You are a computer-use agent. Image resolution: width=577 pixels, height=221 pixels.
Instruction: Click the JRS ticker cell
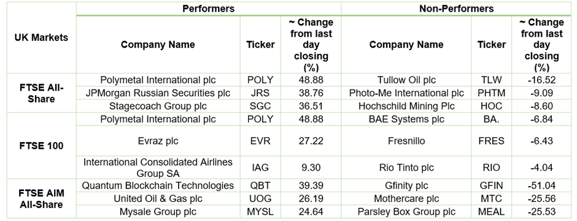click(260, 93)
